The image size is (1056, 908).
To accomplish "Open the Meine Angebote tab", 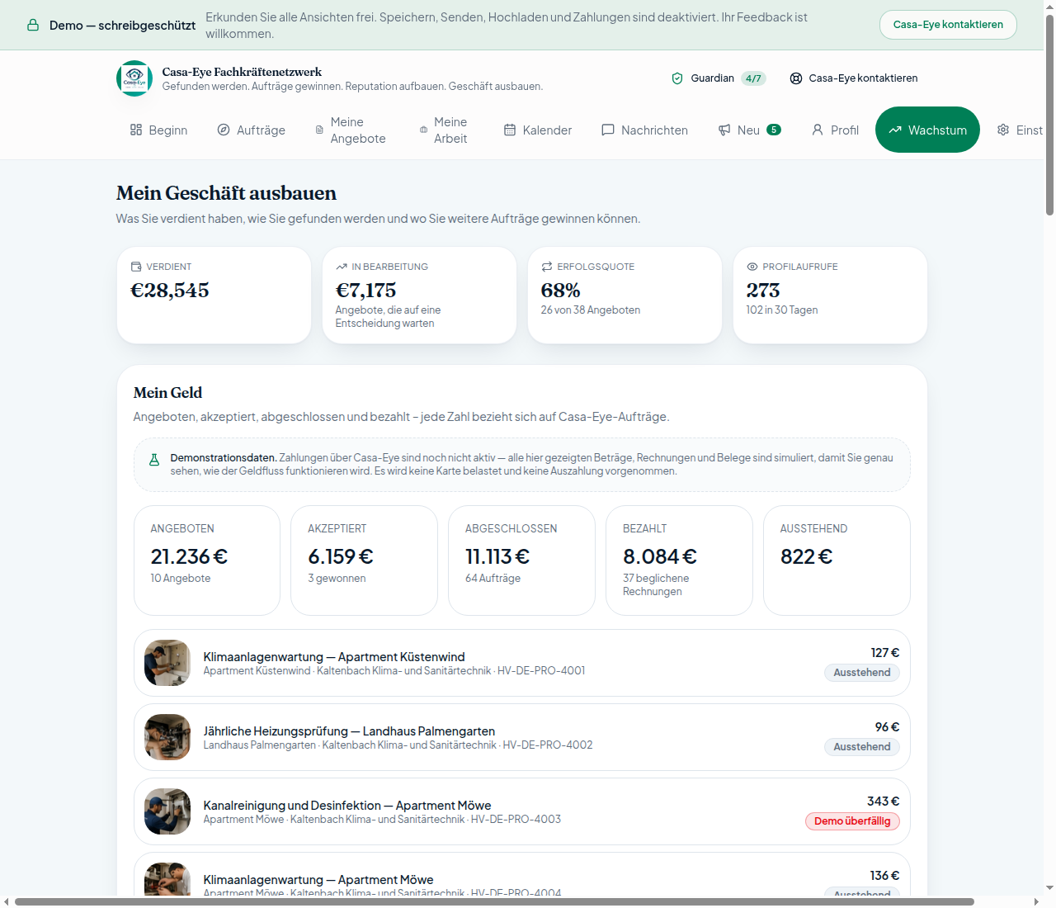I will (x=351, y=130).
